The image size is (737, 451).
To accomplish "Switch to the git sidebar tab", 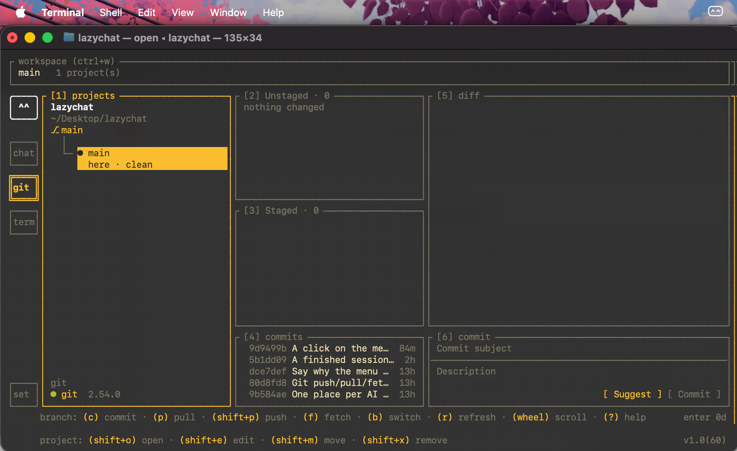I will click(24, 188).
